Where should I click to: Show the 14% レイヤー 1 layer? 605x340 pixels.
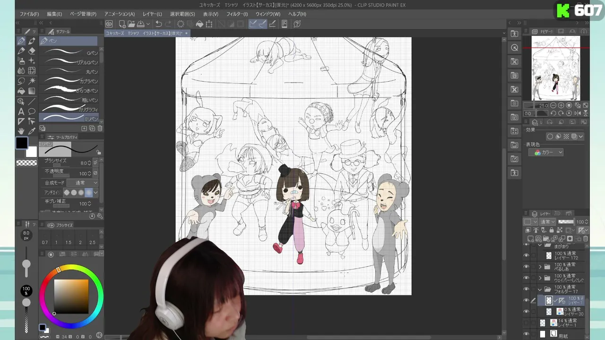[526, 323]
